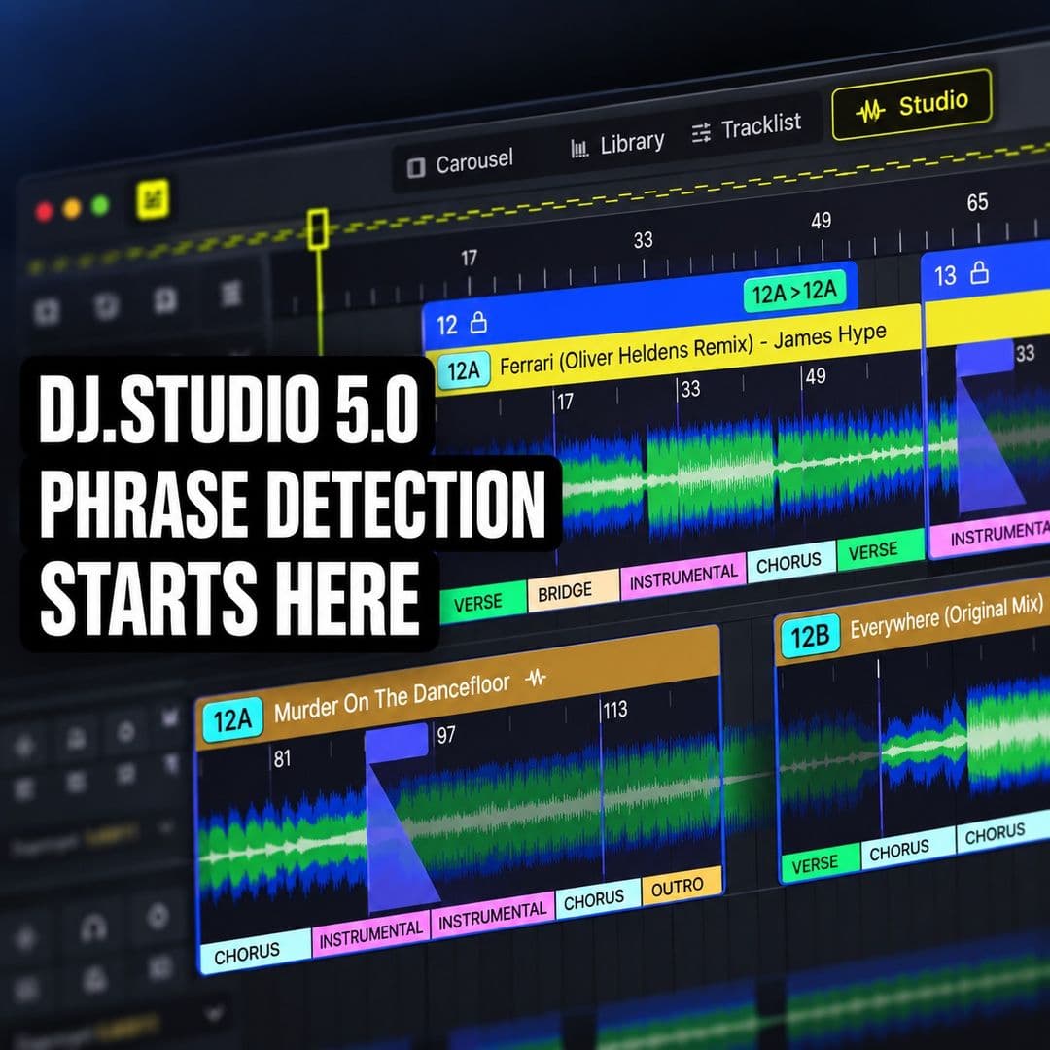Open the Tracklist tab
Viewport: 1050px width, 1050px height.
747,126
